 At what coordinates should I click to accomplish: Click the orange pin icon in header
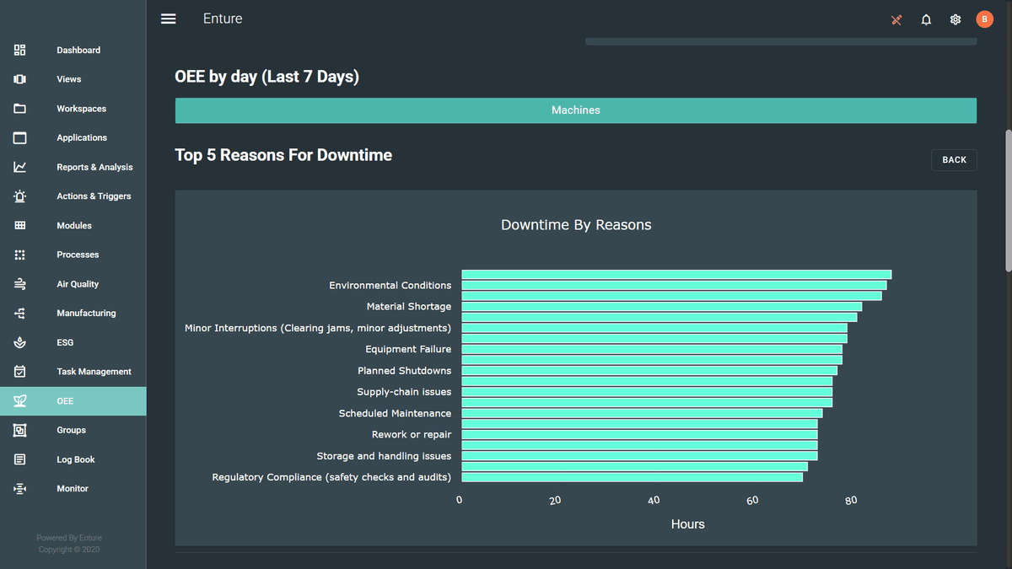896,19
